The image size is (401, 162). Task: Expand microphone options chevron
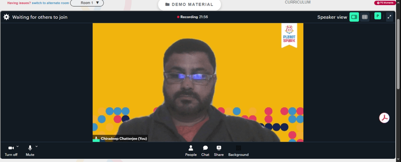point(36,146)
